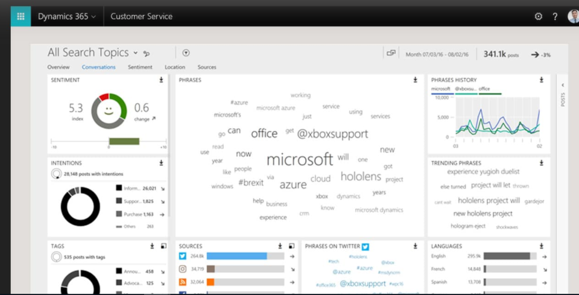Expand the All Search Topics dropdown
Viewport: 579px width, 295px height.
136,53
